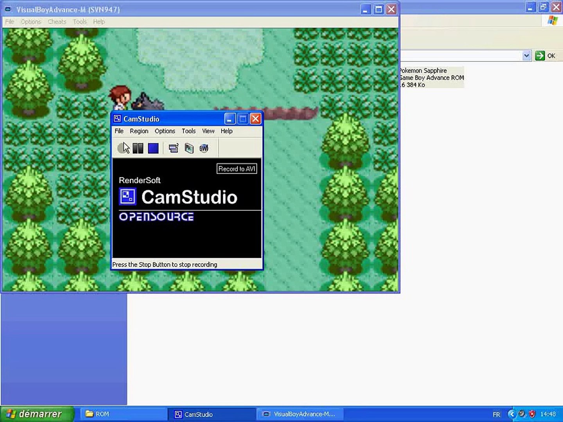The image size is (563, 422).
Task: Open the CamStudio Help menu
Action: (226, 131)
